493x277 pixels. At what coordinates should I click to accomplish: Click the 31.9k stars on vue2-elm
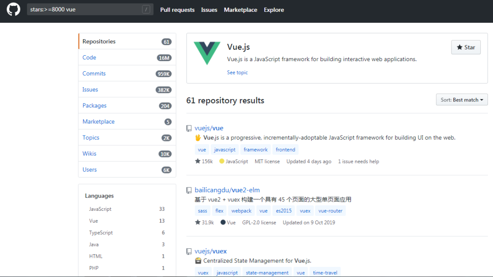coord(205,223)
